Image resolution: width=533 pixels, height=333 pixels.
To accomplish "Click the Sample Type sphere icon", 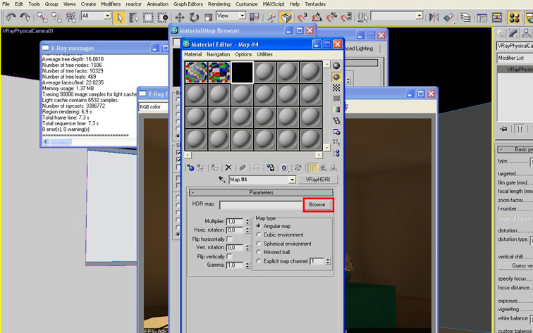I will (336, 66).
